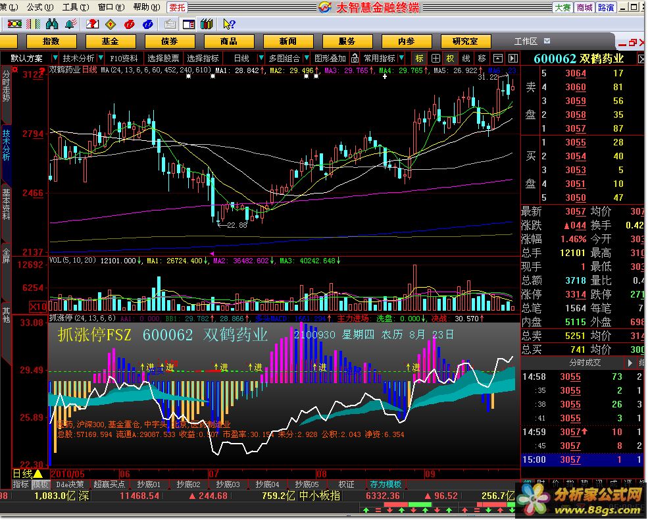Click the X10 volume scale icon
Image resolution: width=648 pixels, height=520 pixels.
[38, 307]
